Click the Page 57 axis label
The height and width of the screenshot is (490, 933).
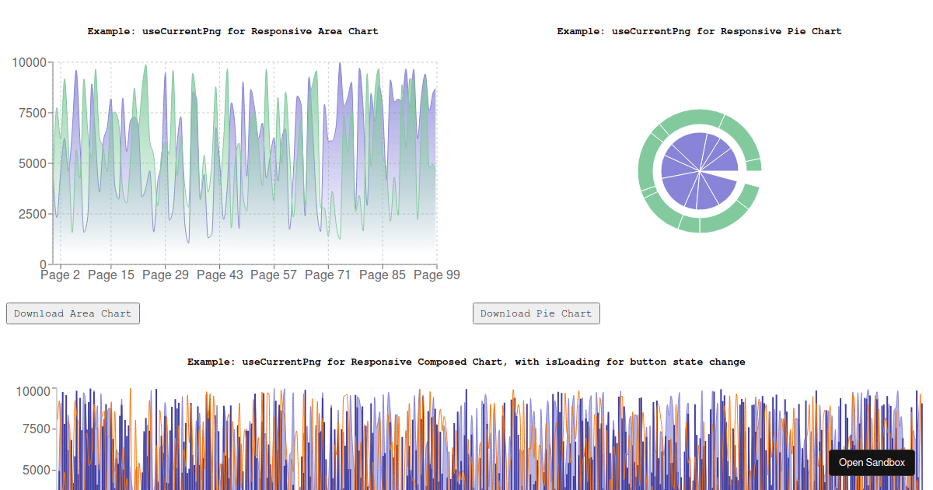[x=274, y=275]
